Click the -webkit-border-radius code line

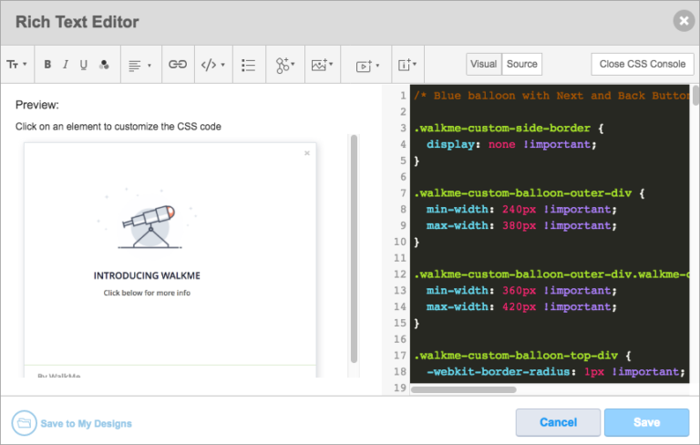pyautogui.click(x=555, y=372)
